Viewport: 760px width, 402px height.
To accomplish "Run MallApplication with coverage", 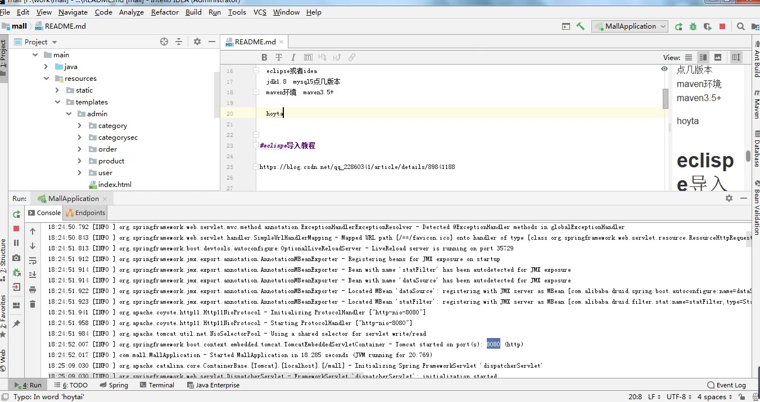I will pyautogui.click(x=708, y=26).
